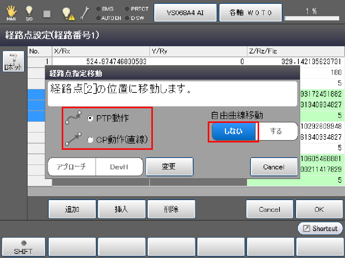Click the 追加 button
The image size is (345, 258).
coord(72,209)
